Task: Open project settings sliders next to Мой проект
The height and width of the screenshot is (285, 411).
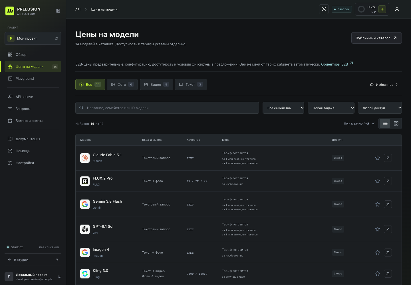Action: pos(57,38)
